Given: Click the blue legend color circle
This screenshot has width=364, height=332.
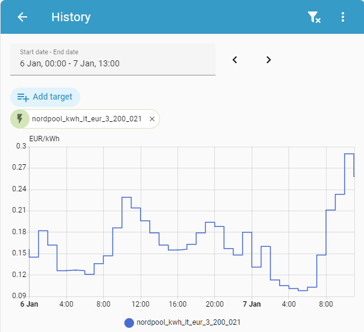Looking at the screenshot, I should pyautogui.click(x=129, y=323).
